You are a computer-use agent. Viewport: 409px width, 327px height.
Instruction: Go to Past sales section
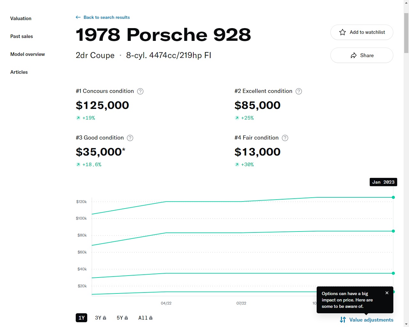tap(21, 36)
